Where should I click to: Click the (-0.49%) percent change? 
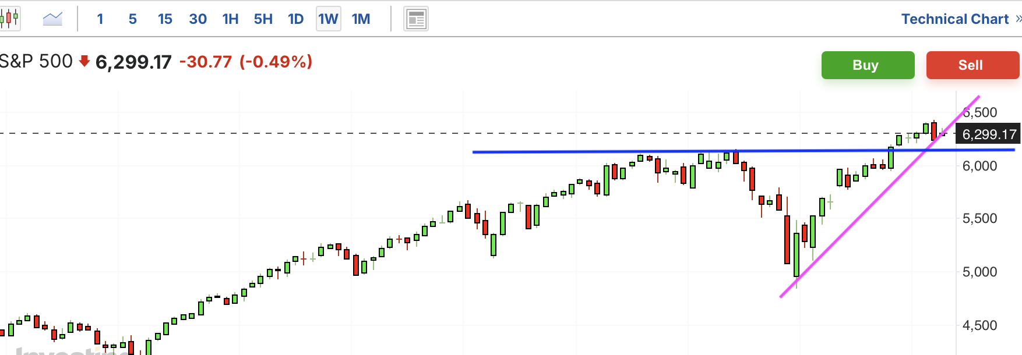pyautogui.click(x=276, y=62)
